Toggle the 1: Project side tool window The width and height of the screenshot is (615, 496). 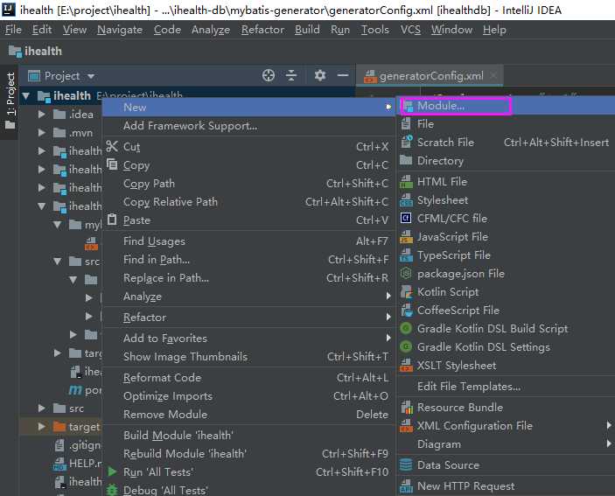pos(10,101)
